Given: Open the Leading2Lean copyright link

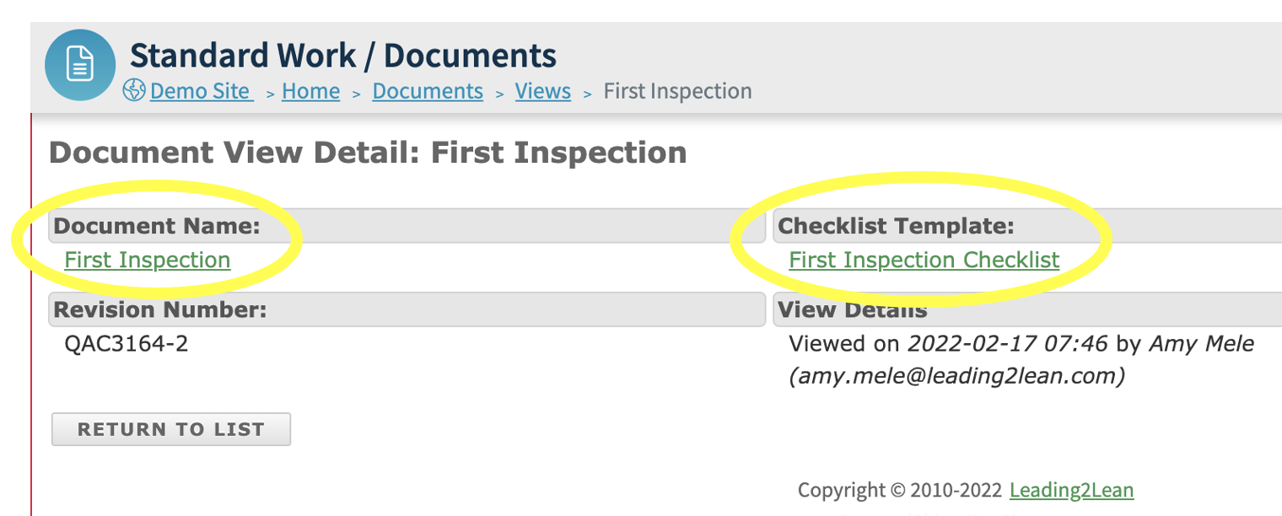Looking at the screenshot, I should (x=1071, y=490).
